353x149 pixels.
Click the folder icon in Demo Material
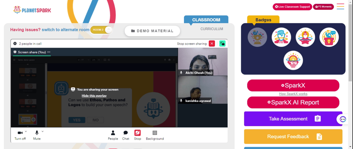click(133, 31)
